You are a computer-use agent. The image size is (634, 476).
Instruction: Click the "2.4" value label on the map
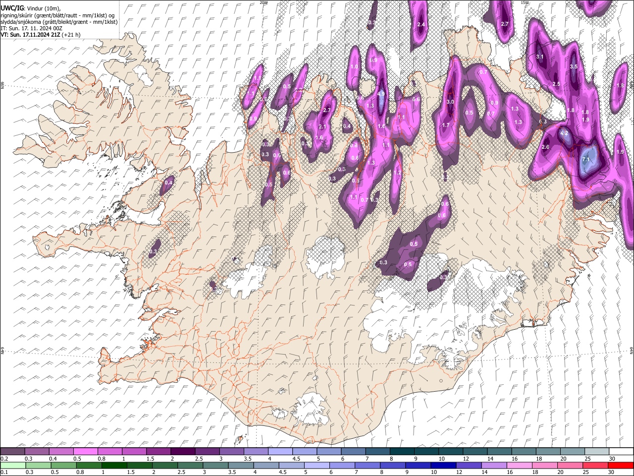point(421,24)
